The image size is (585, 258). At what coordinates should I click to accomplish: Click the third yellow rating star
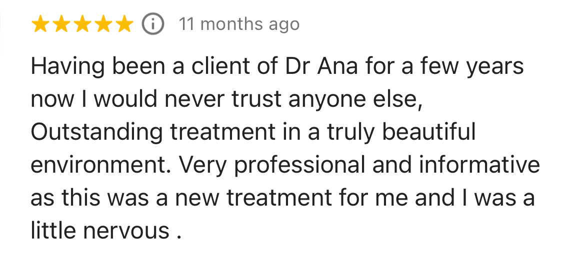pos(82,24)
